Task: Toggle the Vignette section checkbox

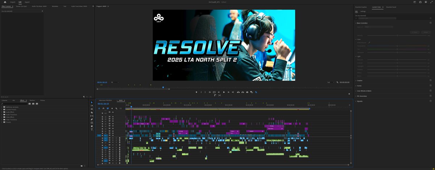Action: (x=430, y=101)
